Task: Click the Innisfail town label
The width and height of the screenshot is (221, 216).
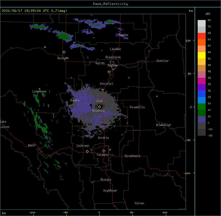Action: point(106,84)
